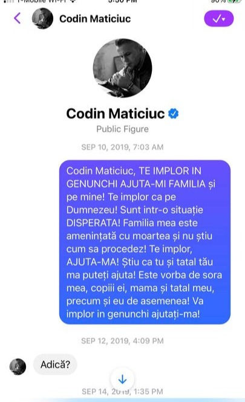The height and width of the screenshot is (402, 245).
Task: Select the Adică? reply bubble
Action: [55, 365]
